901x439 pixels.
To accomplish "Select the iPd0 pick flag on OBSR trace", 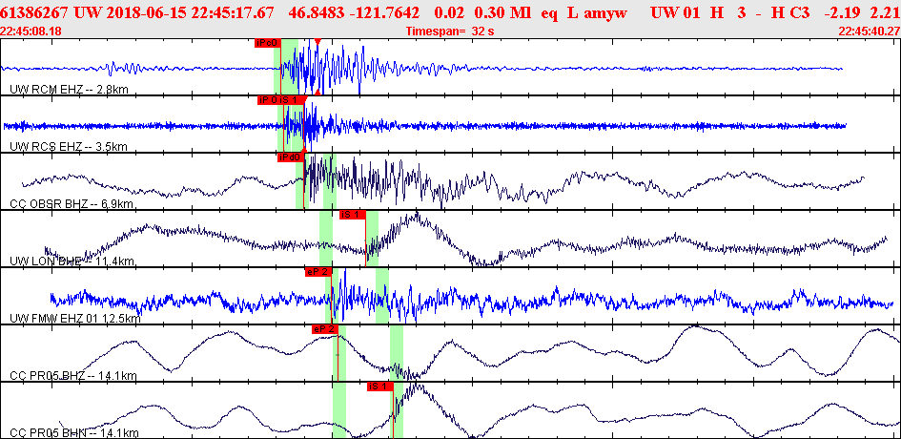I will 290,157.
